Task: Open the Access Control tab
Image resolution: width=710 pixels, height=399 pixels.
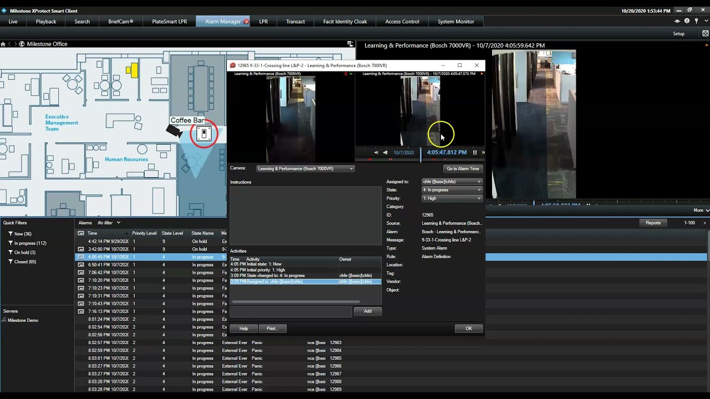Action: (x=402, y=22)
